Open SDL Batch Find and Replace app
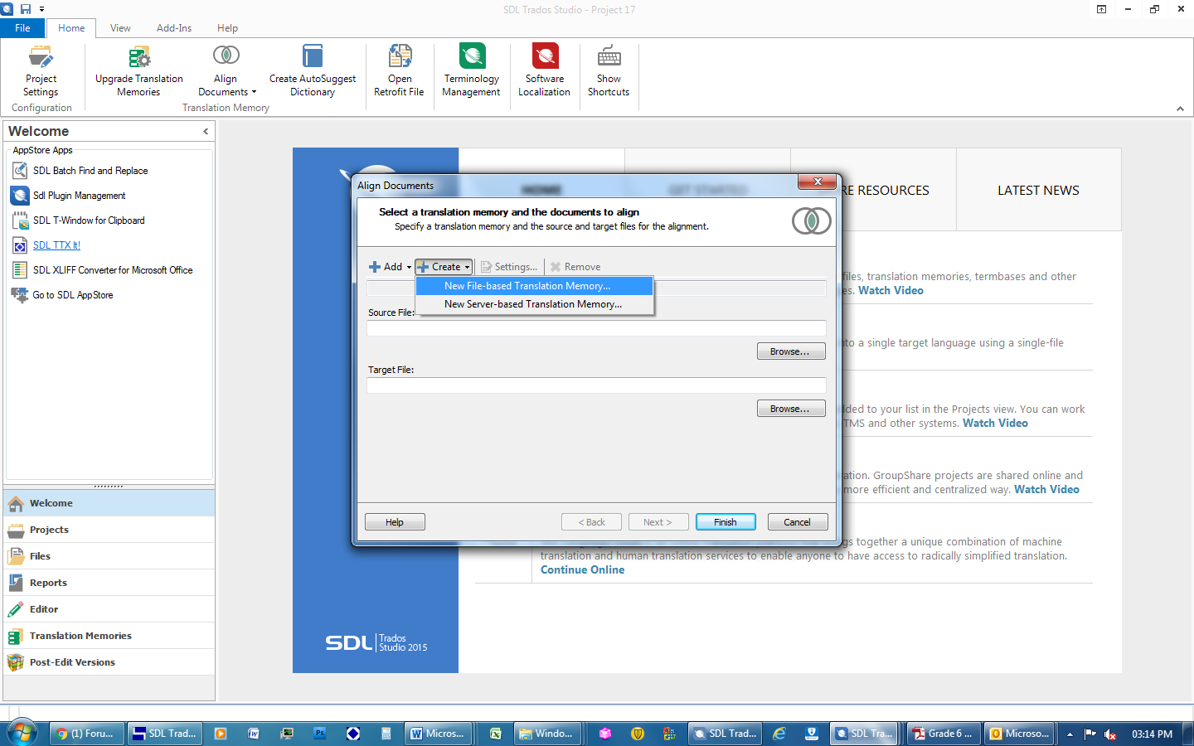The width and height of the screenshot is (1194, 746). pyautogui.click(x=90, y=171)
